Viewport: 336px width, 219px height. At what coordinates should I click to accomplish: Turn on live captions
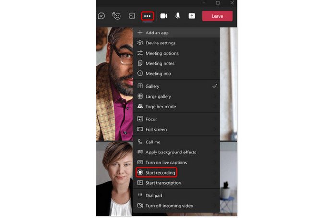click(x=176, y=163)
